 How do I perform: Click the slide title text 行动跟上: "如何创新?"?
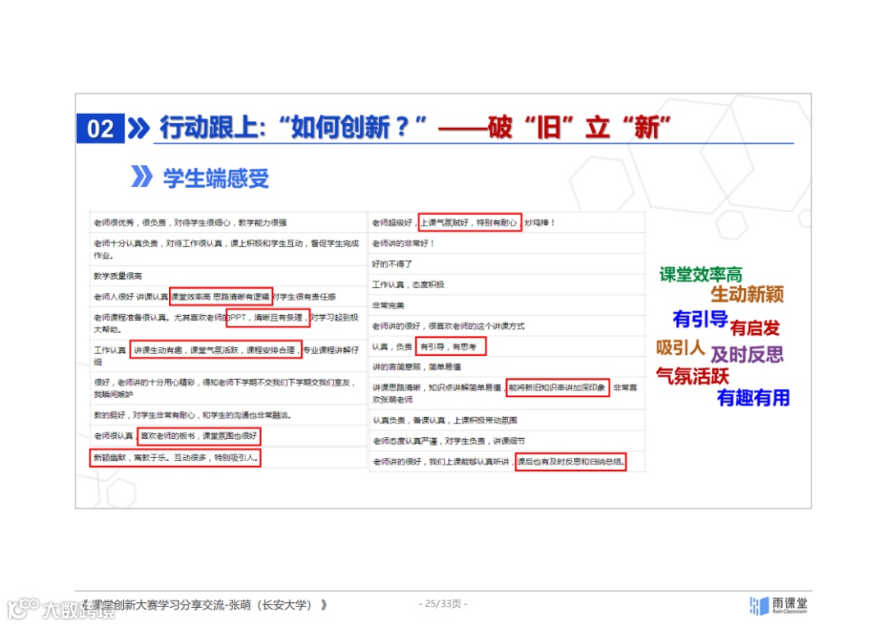(x=293, y=127)
